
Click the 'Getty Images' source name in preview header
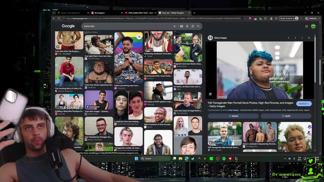coord(220,38)
